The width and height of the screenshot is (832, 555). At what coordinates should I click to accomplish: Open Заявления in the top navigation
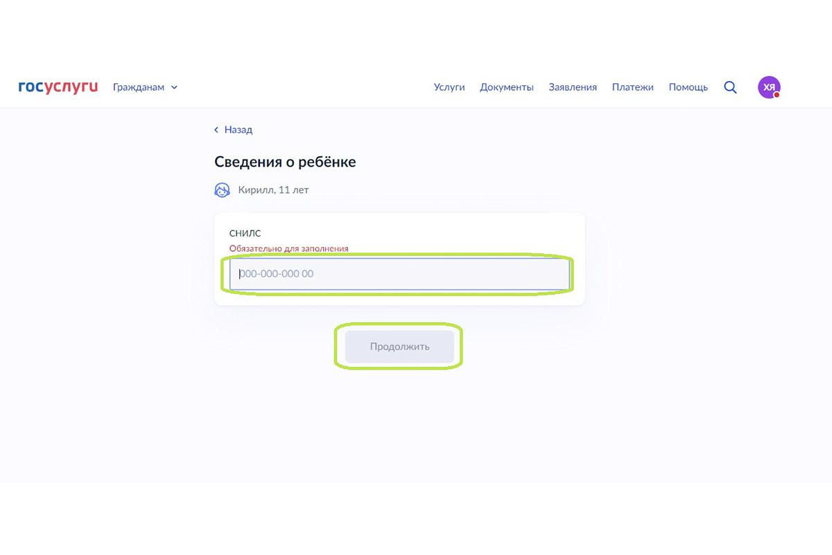pyautogui.click(x=572, y=87)
